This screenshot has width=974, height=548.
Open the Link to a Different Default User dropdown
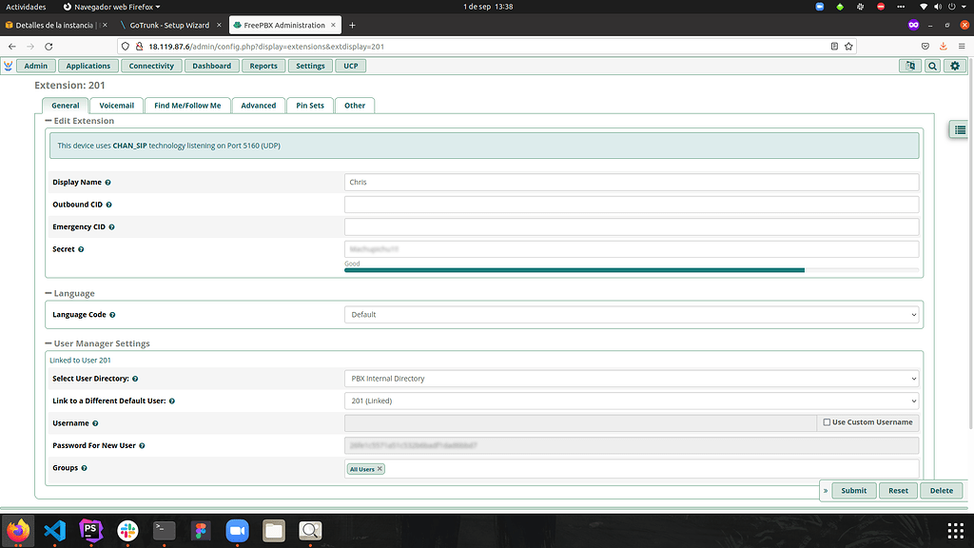(x=631, y=401)
